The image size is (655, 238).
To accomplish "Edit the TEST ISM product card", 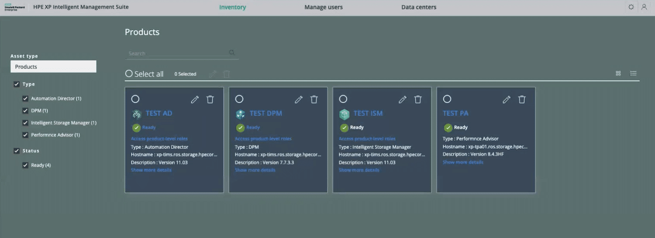I will tap(403, 99).
